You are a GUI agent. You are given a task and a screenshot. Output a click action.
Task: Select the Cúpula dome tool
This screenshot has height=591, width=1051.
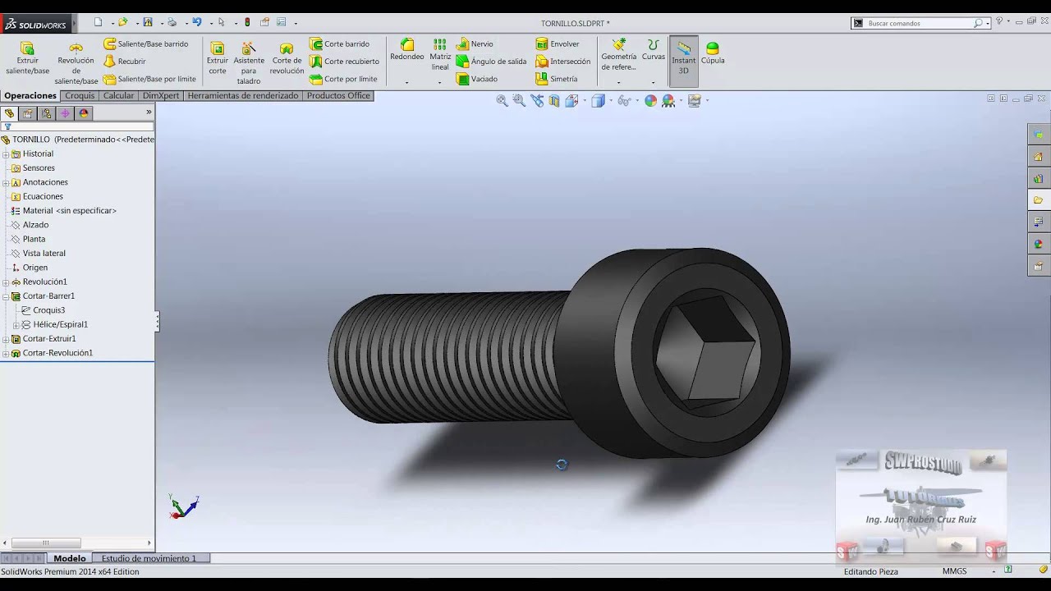[x=713, y=54]
